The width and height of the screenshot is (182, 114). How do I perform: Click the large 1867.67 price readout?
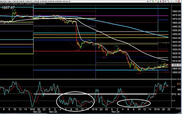(x=8, y=8)
